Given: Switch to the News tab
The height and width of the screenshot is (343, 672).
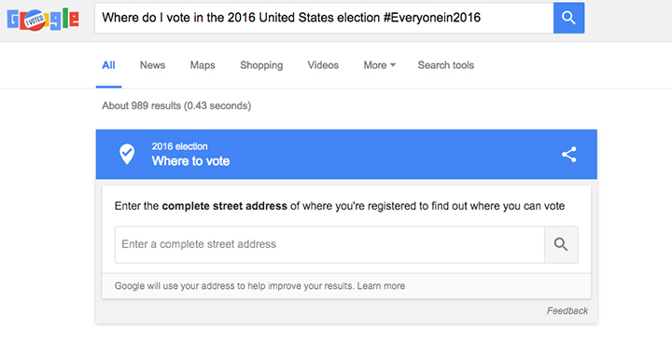Looking at the screenshot, I should [152, 65].
